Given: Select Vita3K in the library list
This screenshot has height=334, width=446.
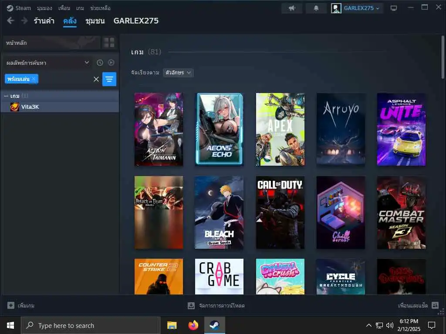Looking at the screenshot, I should [60, 107].
